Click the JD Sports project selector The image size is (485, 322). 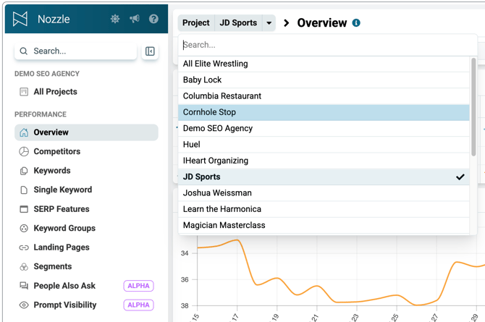click(238, 23)
